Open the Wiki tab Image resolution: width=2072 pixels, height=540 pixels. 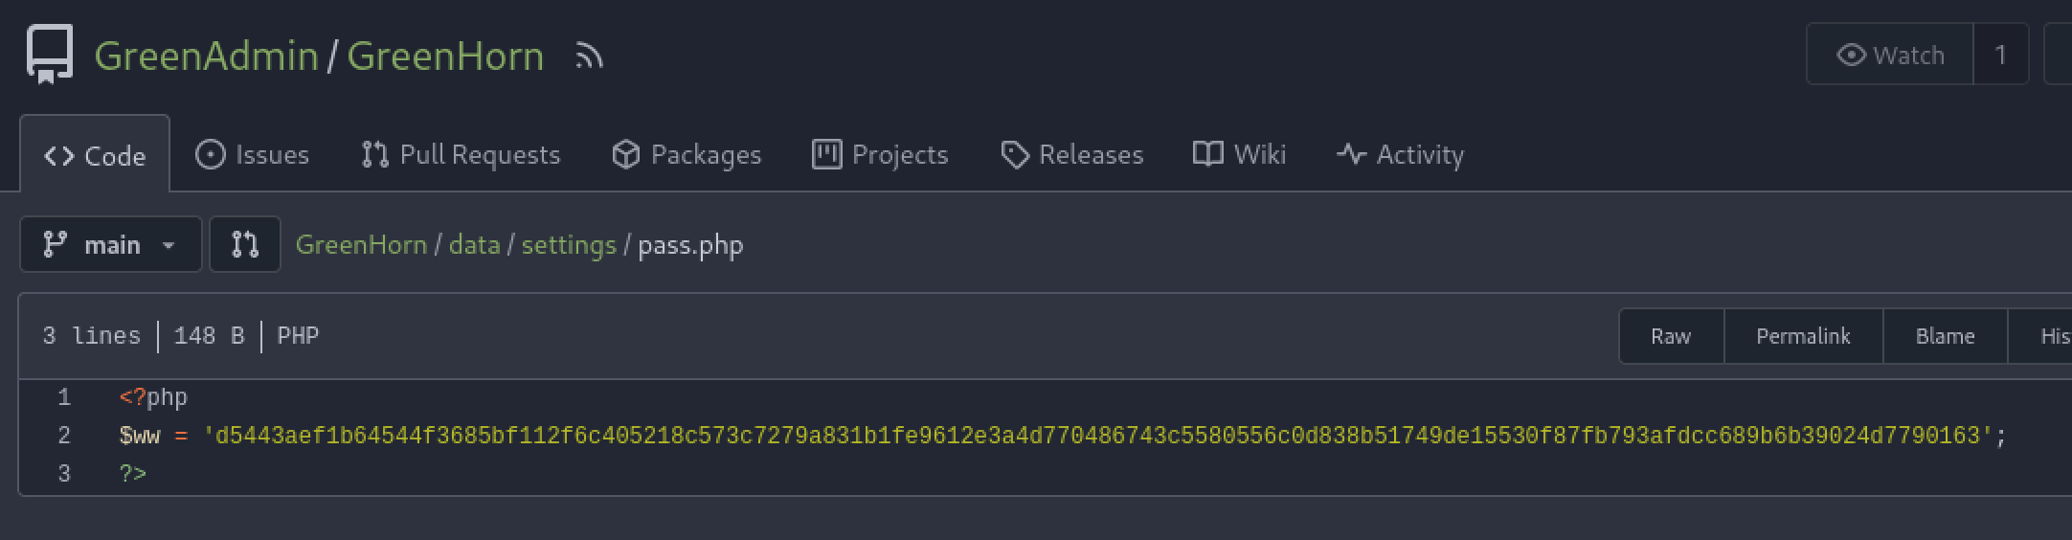tap(1239, 155)
